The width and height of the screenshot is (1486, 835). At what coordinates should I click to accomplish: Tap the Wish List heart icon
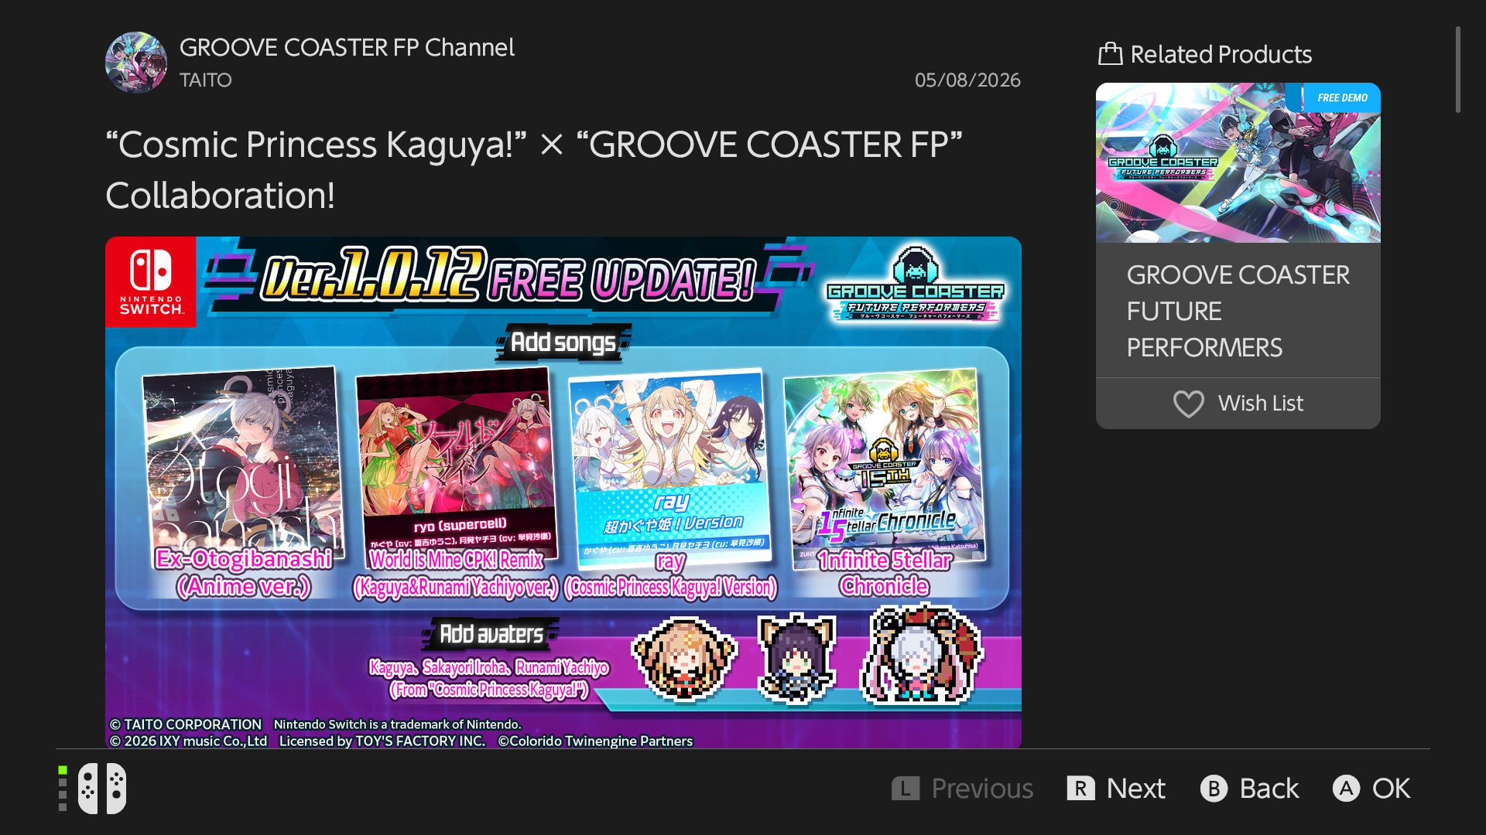[x=1189, y=404]
